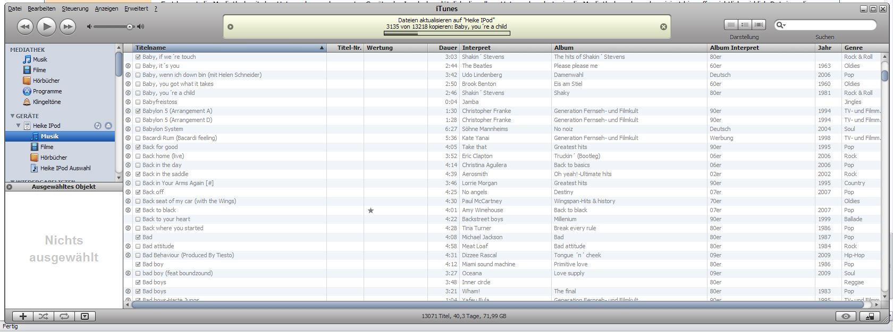This screenshot has height=332, width=893.
Task: Expand the Ausgewähltes Objekt panel arrow
Action: 9,187
